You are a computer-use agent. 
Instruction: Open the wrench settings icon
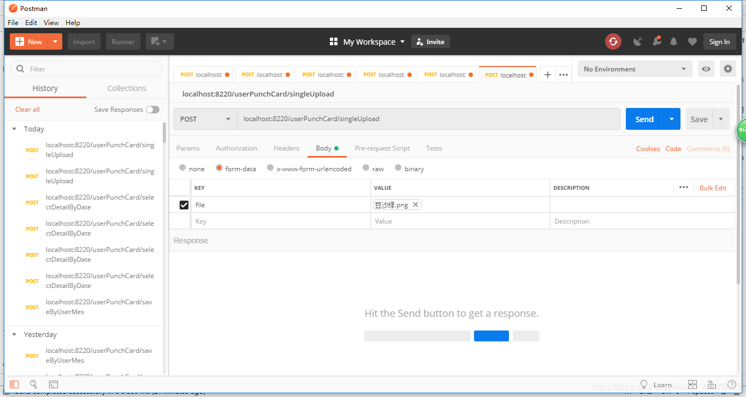(656, 41)
